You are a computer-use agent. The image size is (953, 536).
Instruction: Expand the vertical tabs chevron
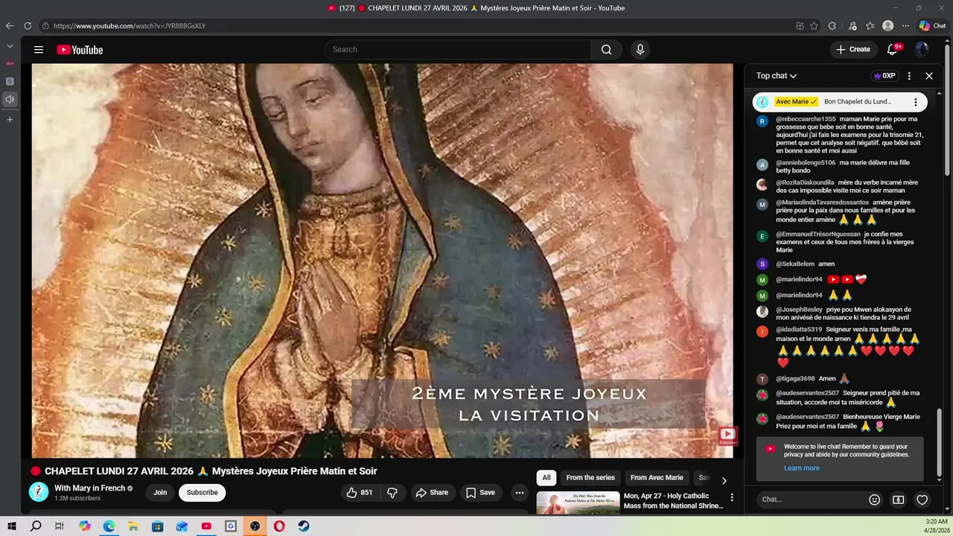point(10,46)
